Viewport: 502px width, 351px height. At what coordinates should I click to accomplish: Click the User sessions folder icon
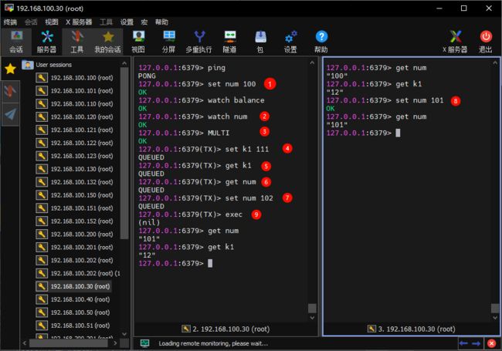[x=28, y=65]
